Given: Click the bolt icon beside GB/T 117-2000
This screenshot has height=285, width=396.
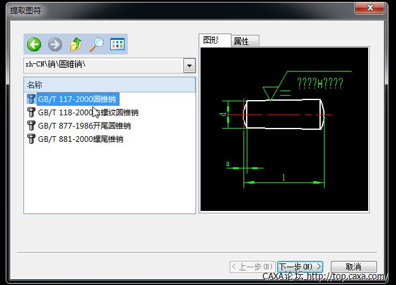Looking at the screenshot, I should pos(31,99).
